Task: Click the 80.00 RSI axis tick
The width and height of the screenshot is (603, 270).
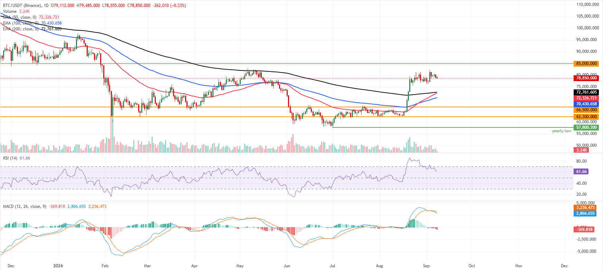Action: point(581,161)
